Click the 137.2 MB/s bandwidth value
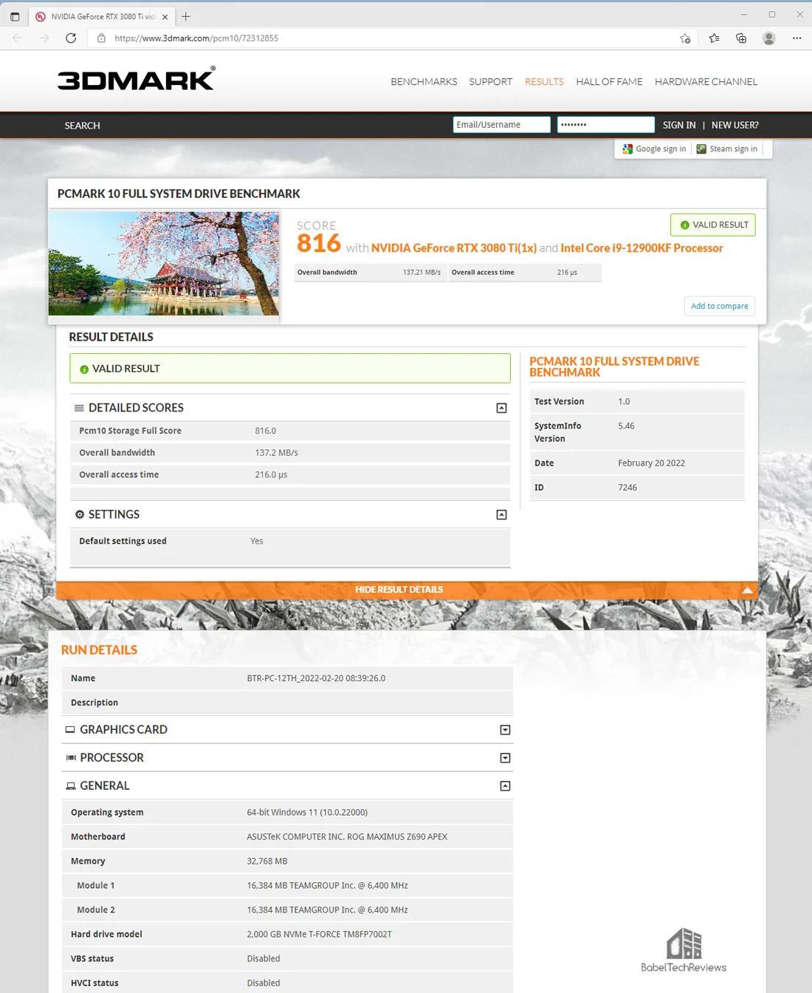 (x=277, y=453)
